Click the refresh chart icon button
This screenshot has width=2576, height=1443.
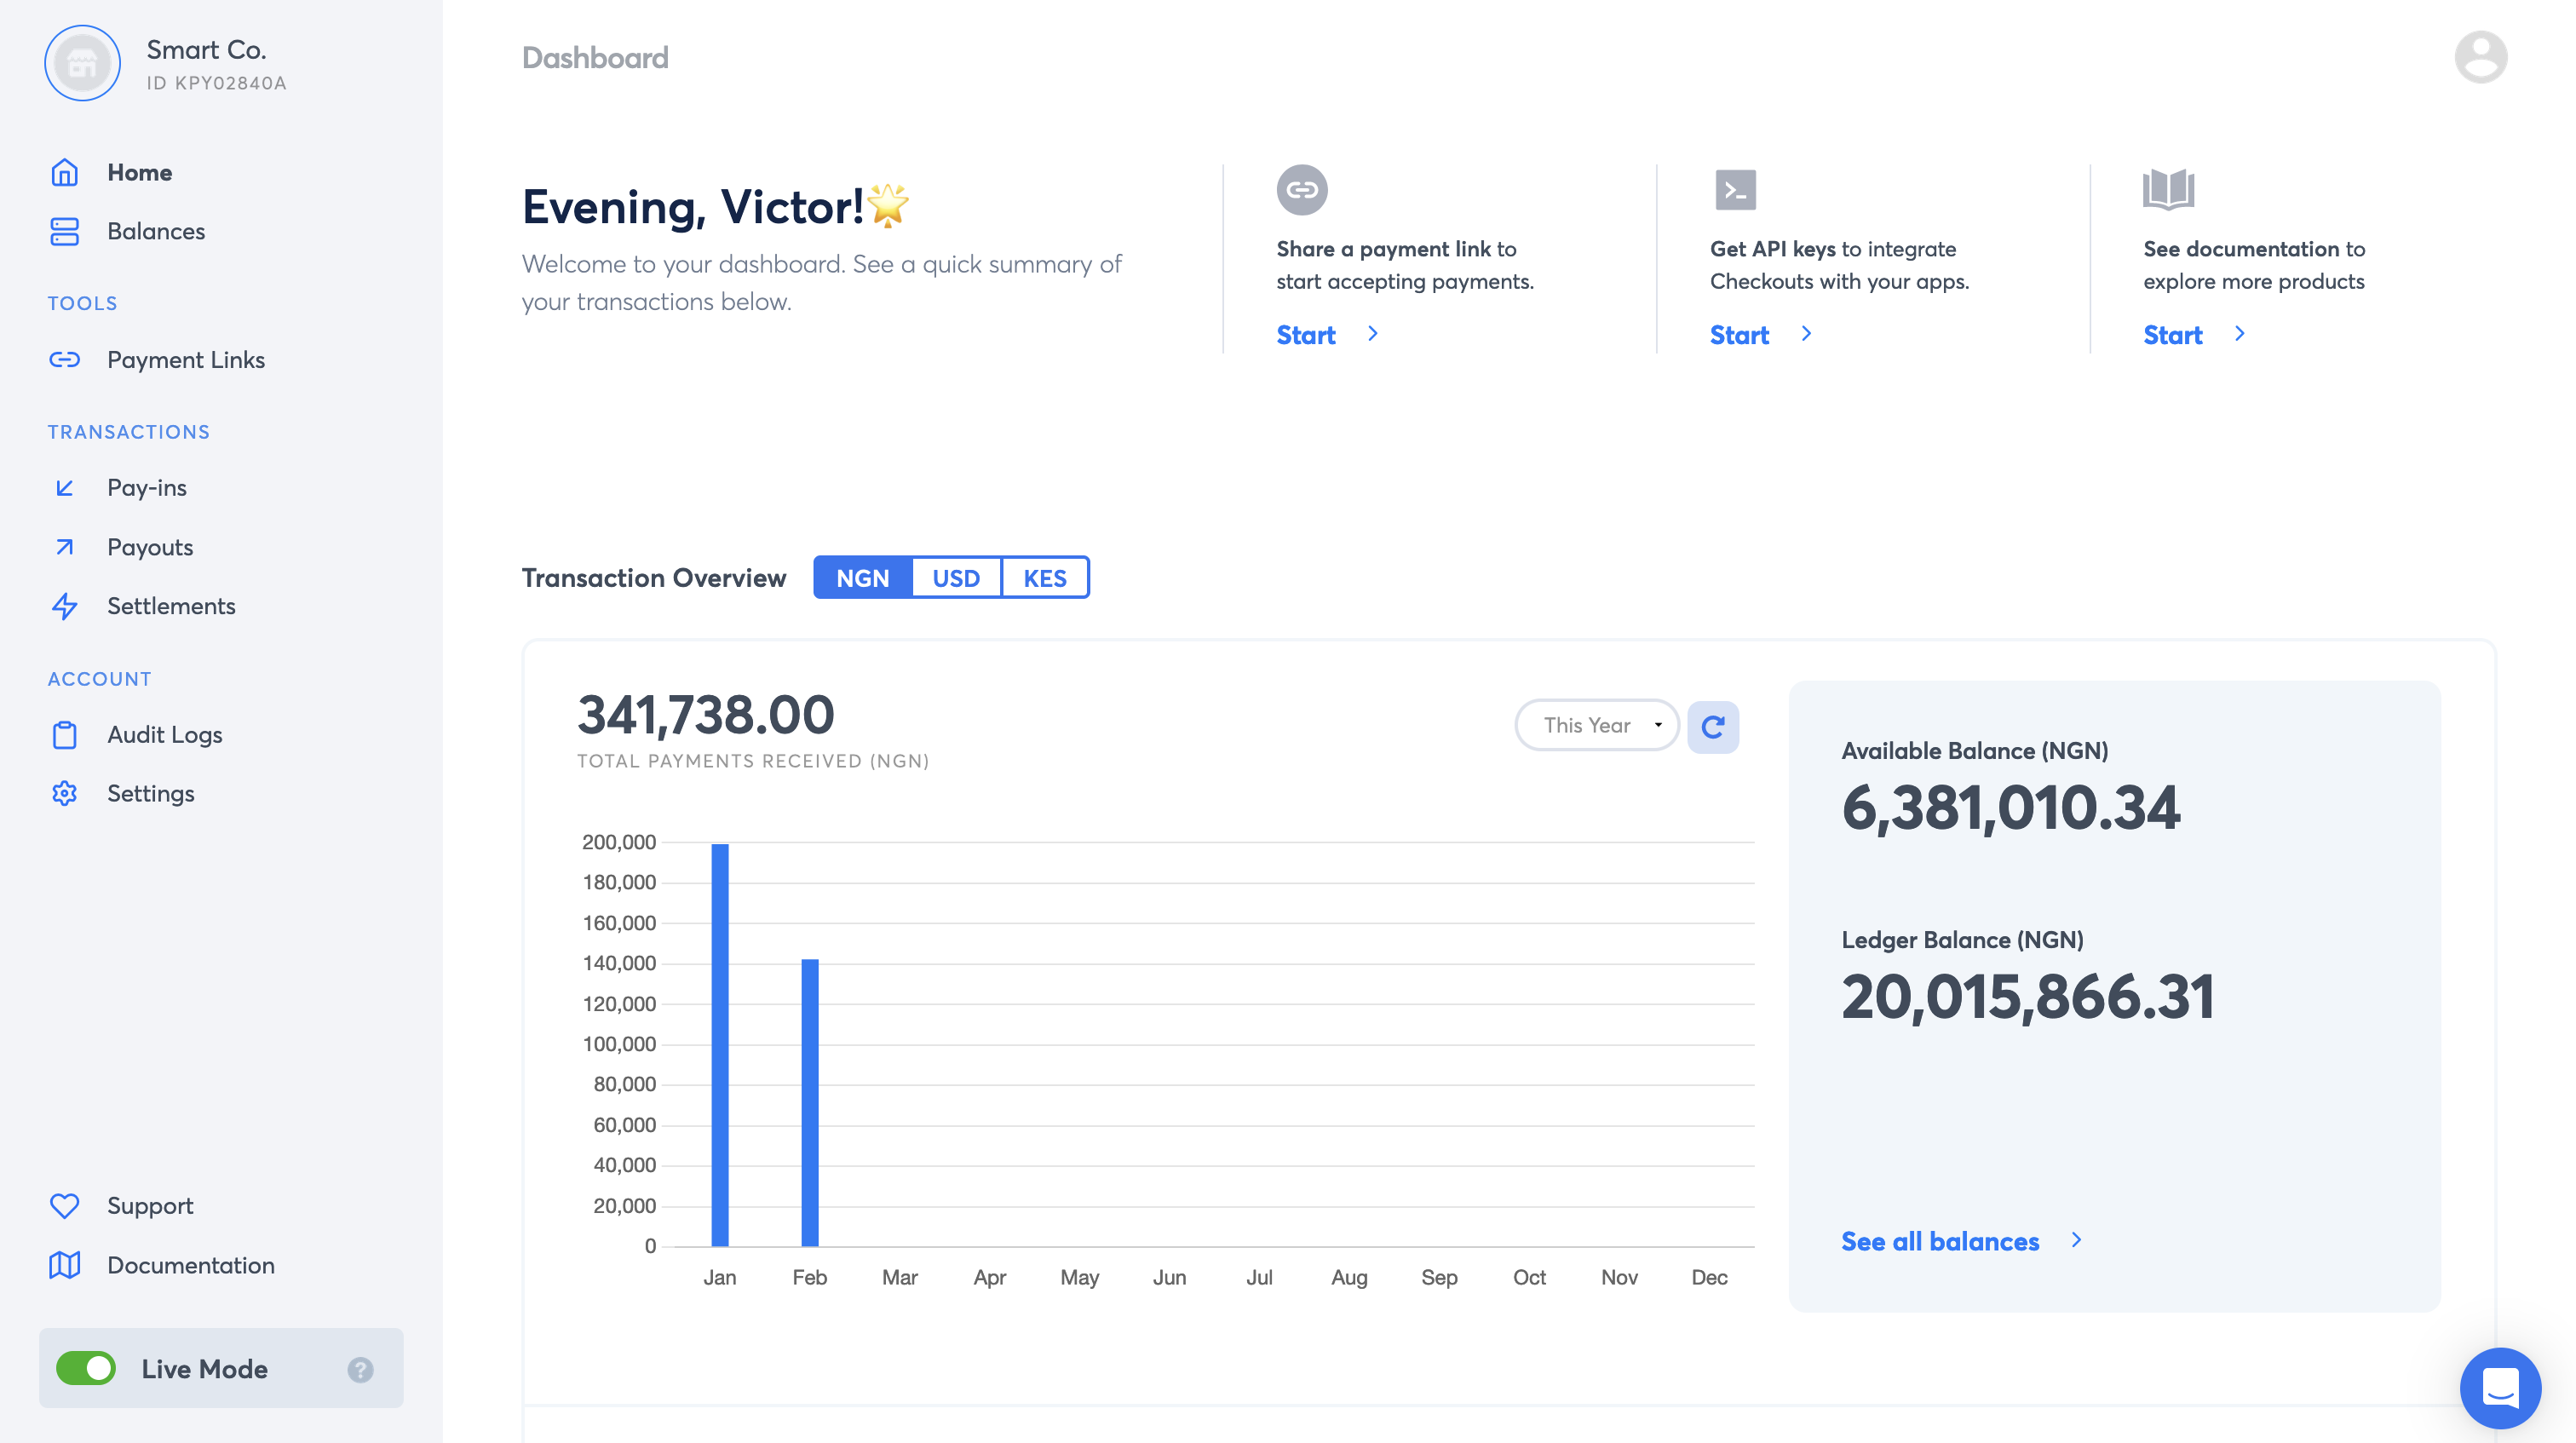[x=1712, y=726]
